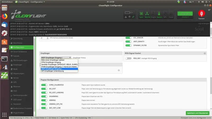Open the volume indicator in top bar
The height and width of the screenshot is (119, 212).
coord(202,2)
